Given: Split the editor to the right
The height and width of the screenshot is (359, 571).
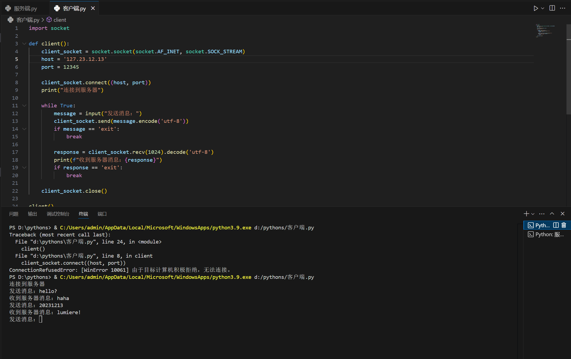Looking at the screenshot, I should tap(552, 8).
